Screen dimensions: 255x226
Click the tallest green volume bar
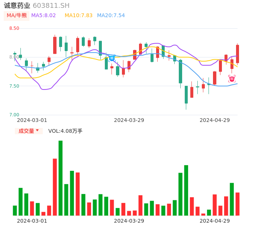click(61, 178)
